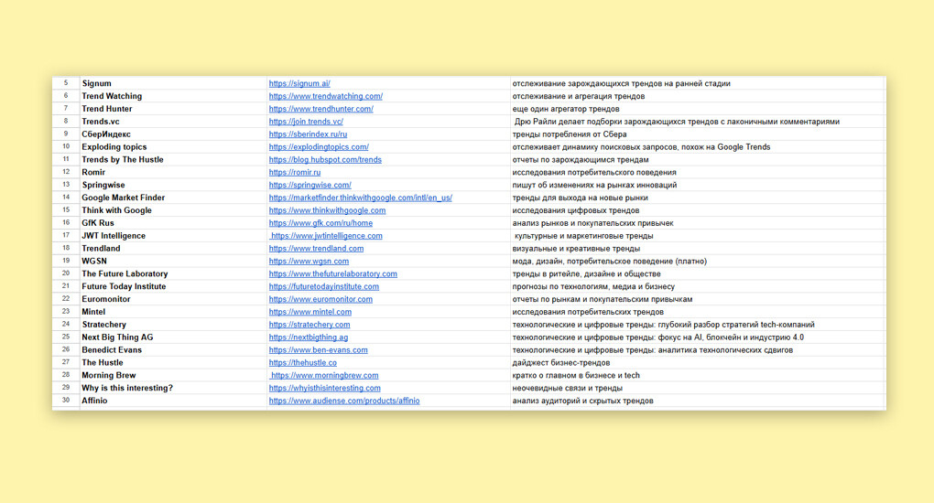The width and height of the screenshot is (934, 503).
Task: Select the Next Big Thing AG cell
Action: pyautogui.click(x=173, y=337)
